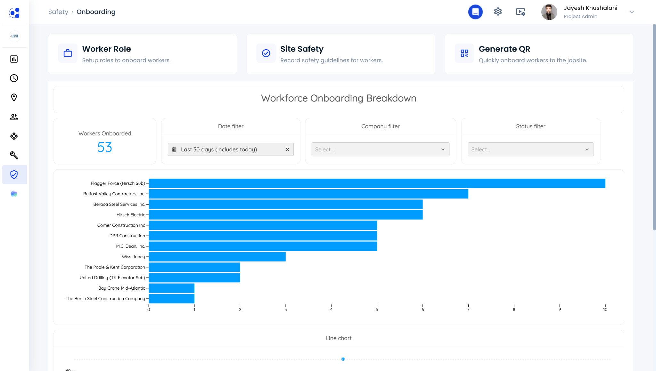
Task: Open the Last 30 days date field
Action: pyautogui.click(x=231, y=149)
